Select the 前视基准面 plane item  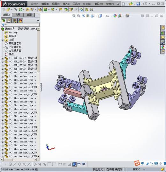pyautogui.click(x=15, y=43)
